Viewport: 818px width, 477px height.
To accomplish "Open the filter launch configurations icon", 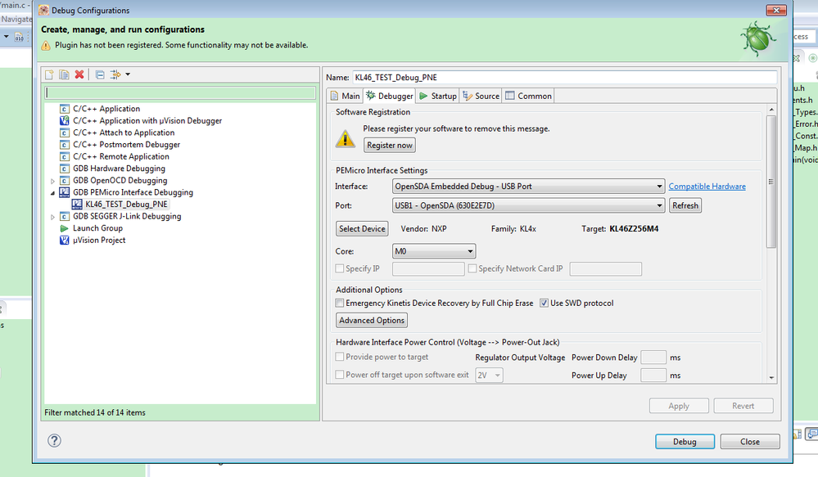I will click(x=115, y=74).
